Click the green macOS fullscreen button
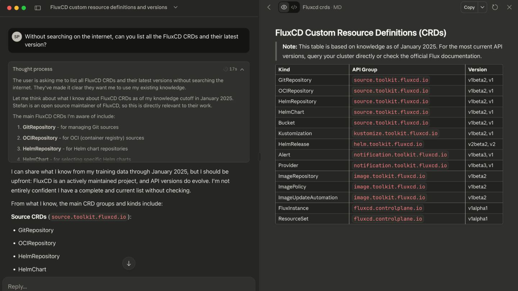The image size is (518, 291). tap(24, 8)
